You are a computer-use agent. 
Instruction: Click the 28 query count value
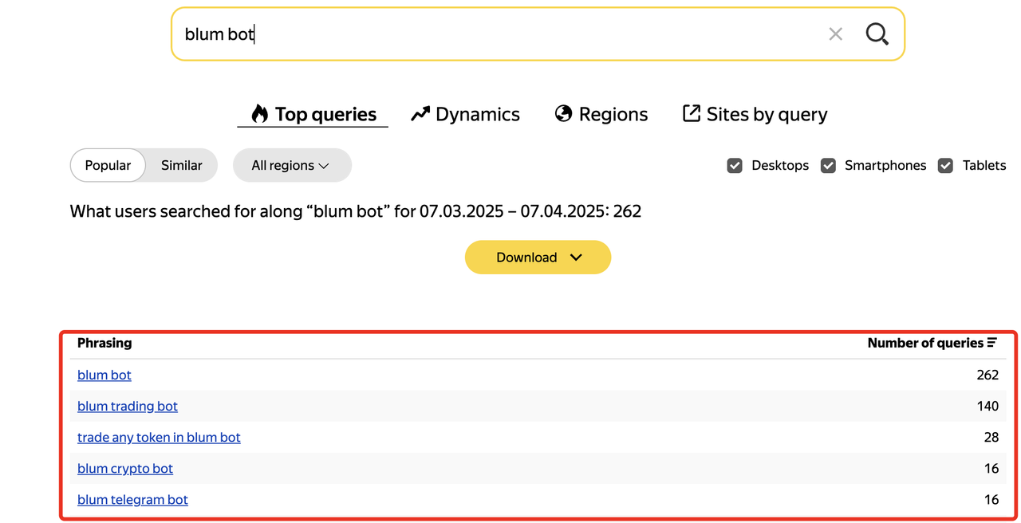tap(991, 437)
